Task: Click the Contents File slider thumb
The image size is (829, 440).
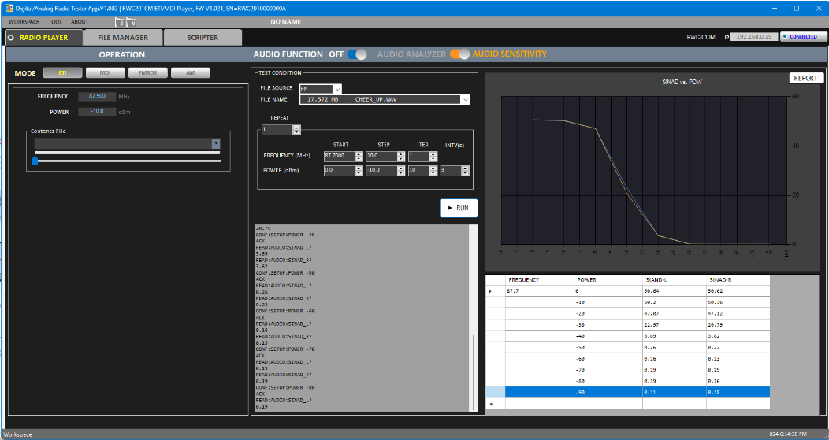Action: [35, 161]
